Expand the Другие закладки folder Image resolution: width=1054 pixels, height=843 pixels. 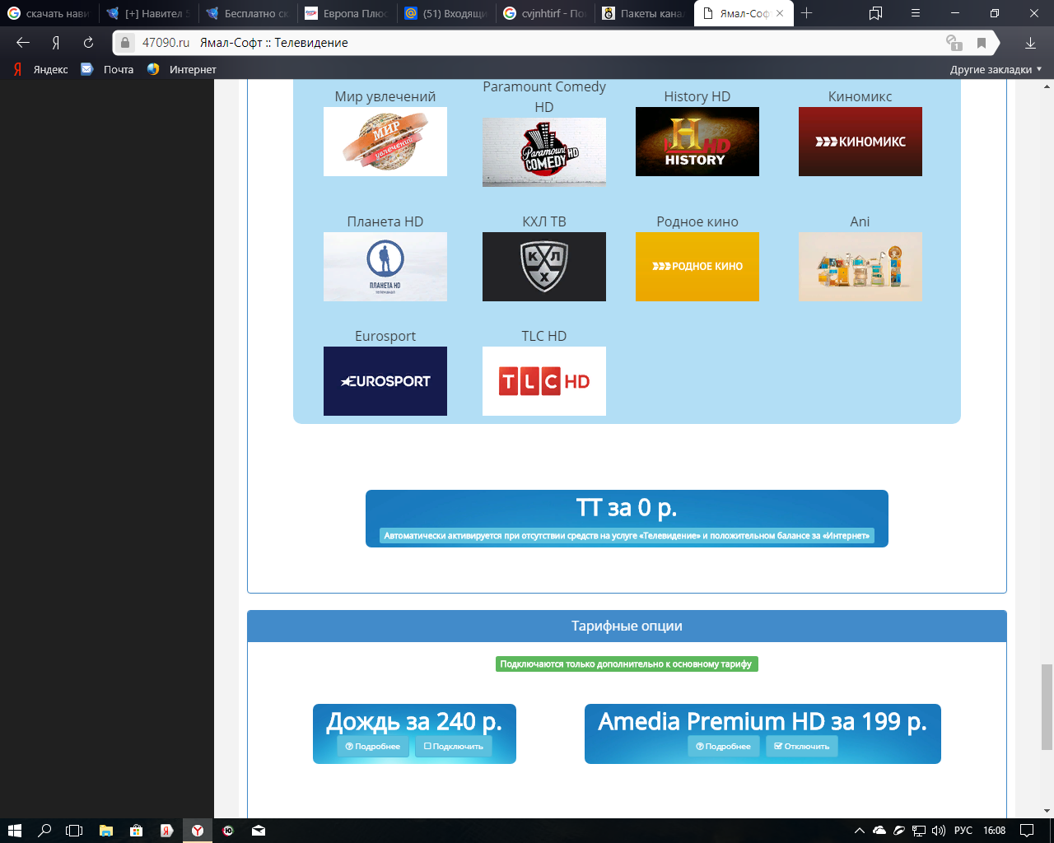pos(996,69)
